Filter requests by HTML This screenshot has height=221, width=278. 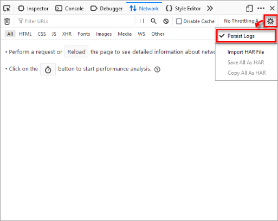point(25,34)
